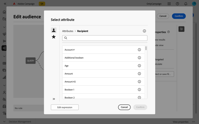The height and width of the screenshot is (124, 199).
Task: Select the Age attribute
Action: click(103, 66)
